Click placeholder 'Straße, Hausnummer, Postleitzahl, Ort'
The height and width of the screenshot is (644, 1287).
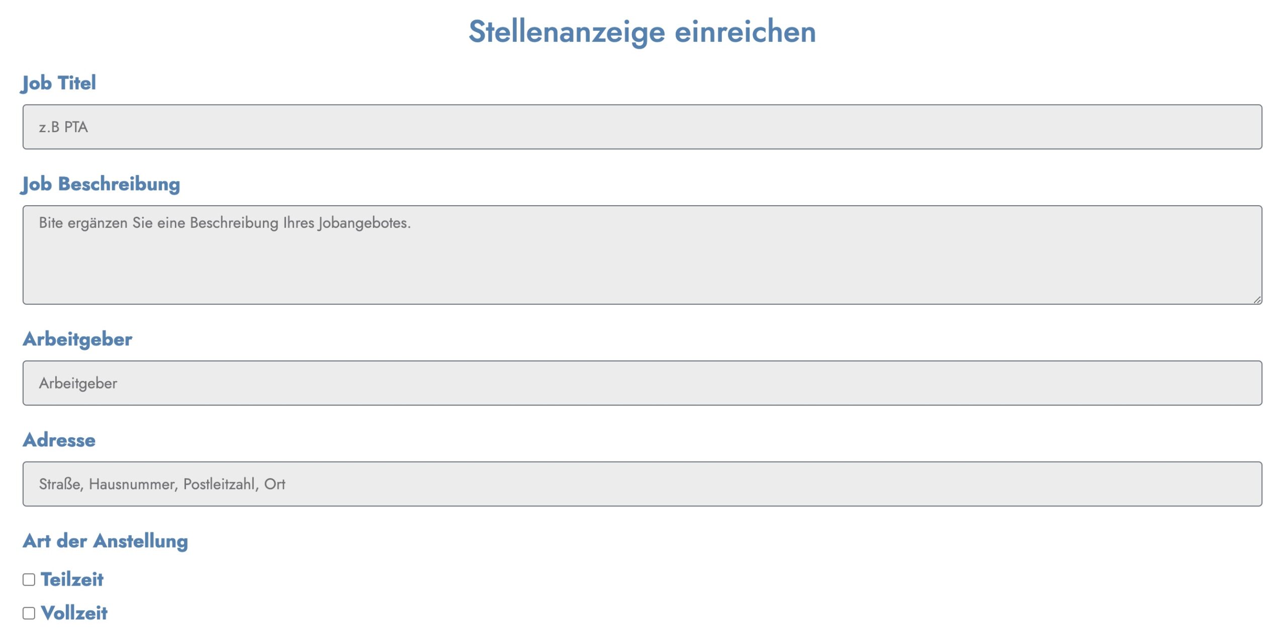click(x=162, y=484)
